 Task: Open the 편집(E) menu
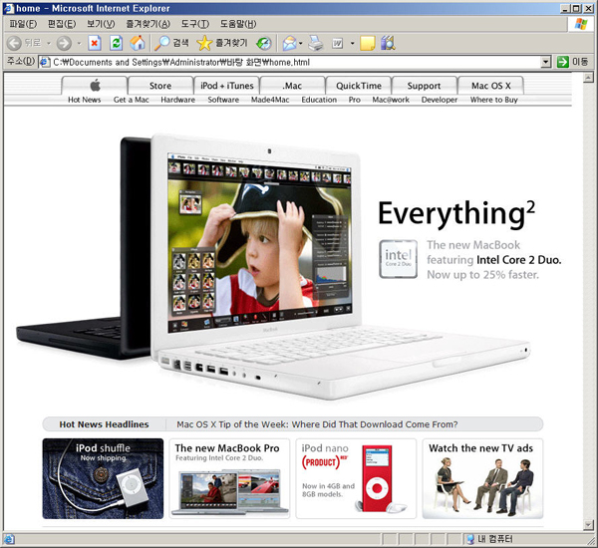pyautogui.click(x=62, y=24)
